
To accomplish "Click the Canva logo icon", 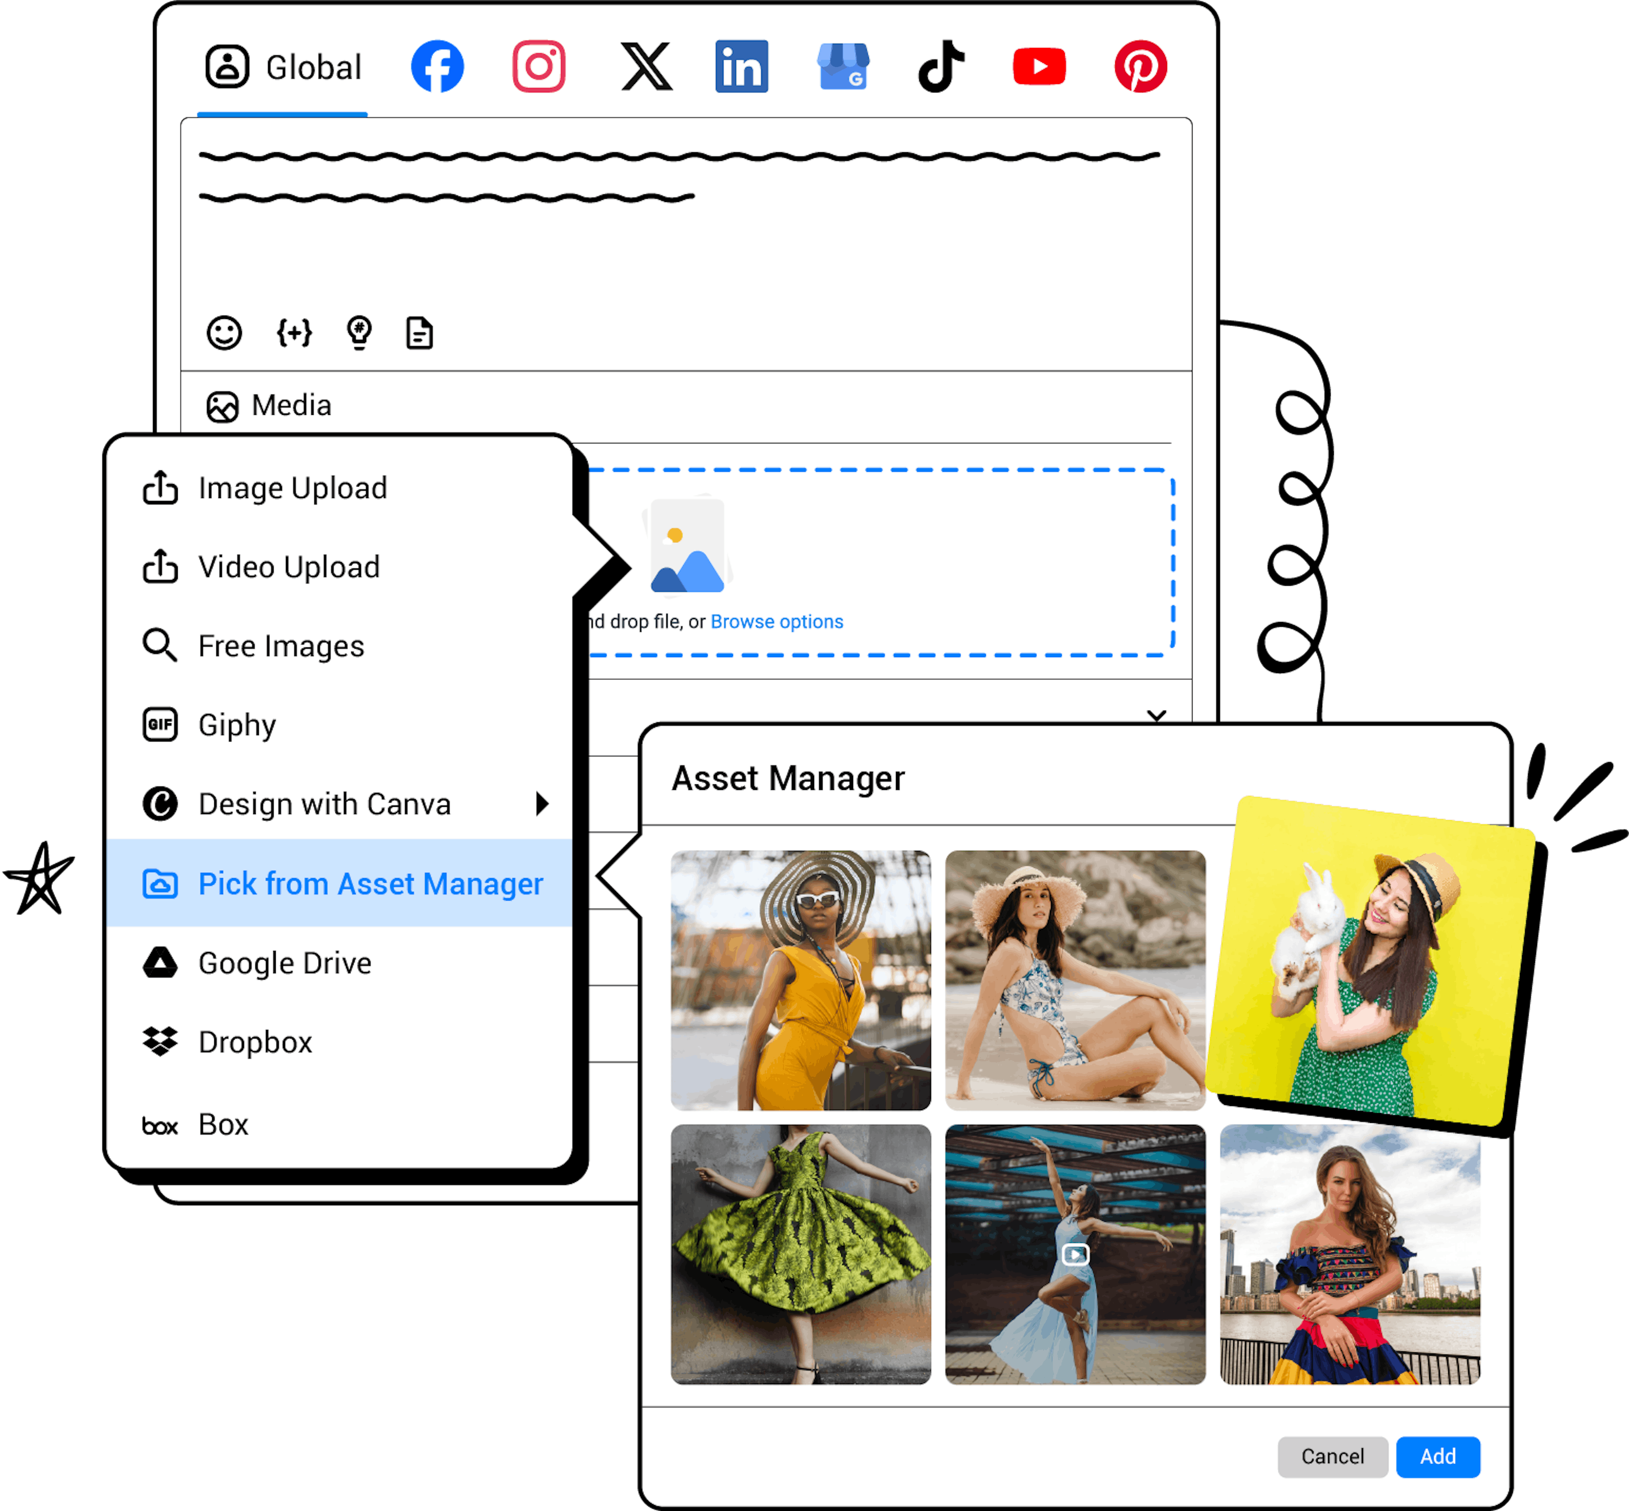I will click(x=160, y=804).
